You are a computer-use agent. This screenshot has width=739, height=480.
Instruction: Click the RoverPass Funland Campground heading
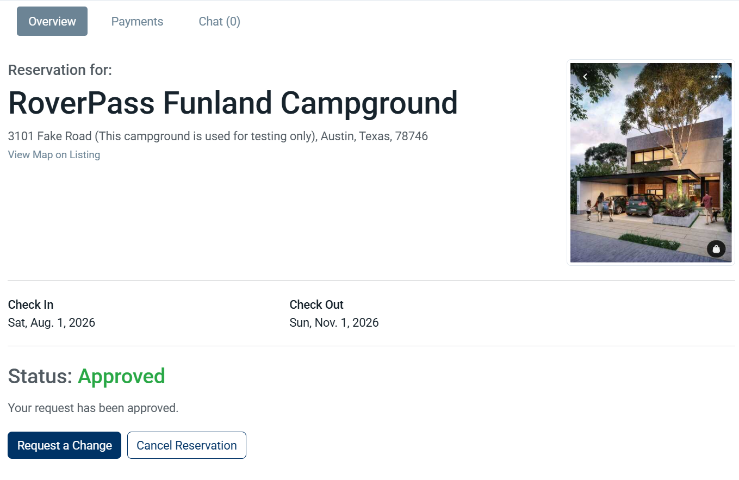click(x=233, y=102)
